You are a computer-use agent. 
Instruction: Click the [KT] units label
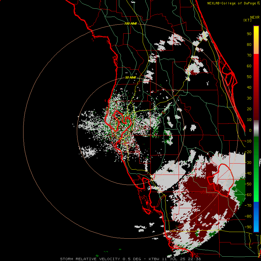pos(248,20)
